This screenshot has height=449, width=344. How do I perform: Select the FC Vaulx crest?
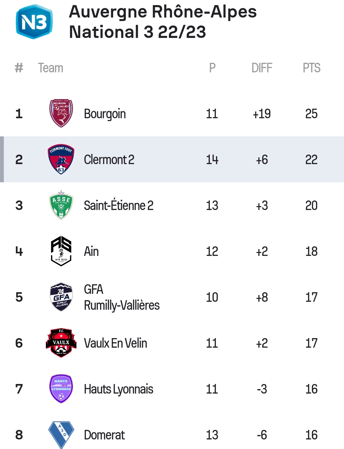click(61, 343)
